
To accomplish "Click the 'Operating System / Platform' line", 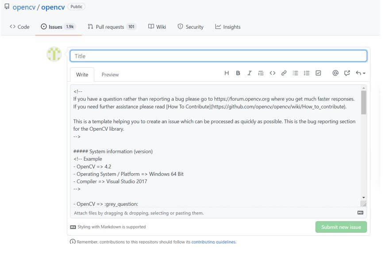I will [x=128, y=174].
